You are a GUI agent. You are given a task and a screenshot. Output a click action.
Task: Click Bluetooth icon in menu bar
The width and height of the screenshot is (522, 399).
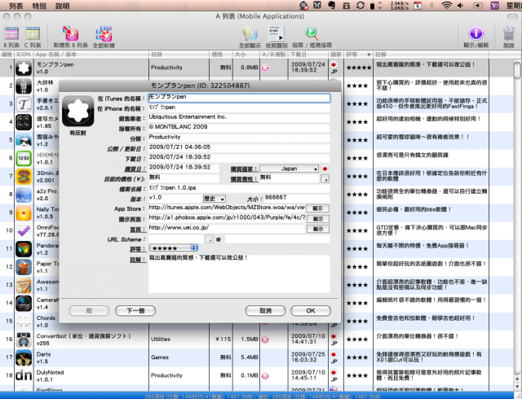(x=431, y=6)
